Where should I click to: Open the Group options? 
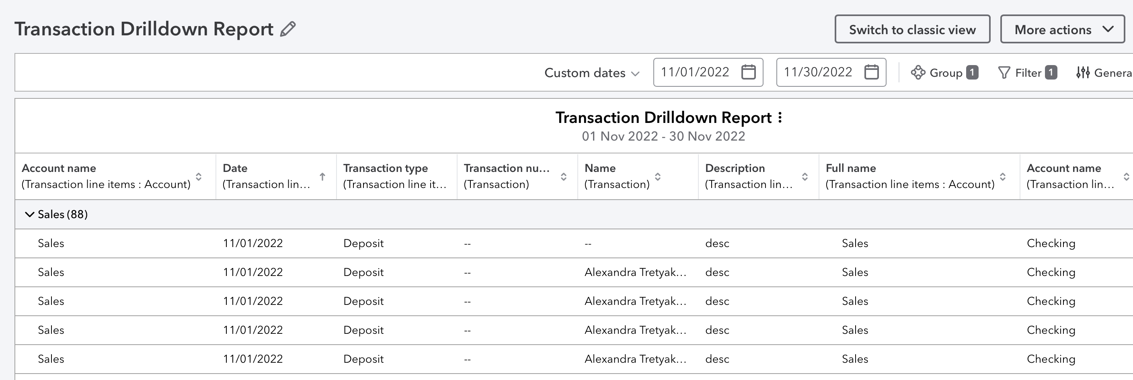point(944,72)
